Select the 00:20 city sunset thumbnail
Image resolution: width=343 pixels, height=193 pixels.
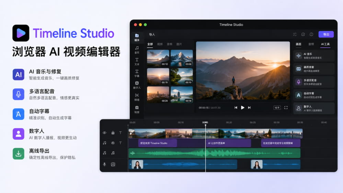pyautogui.click(x=158, y=94)
